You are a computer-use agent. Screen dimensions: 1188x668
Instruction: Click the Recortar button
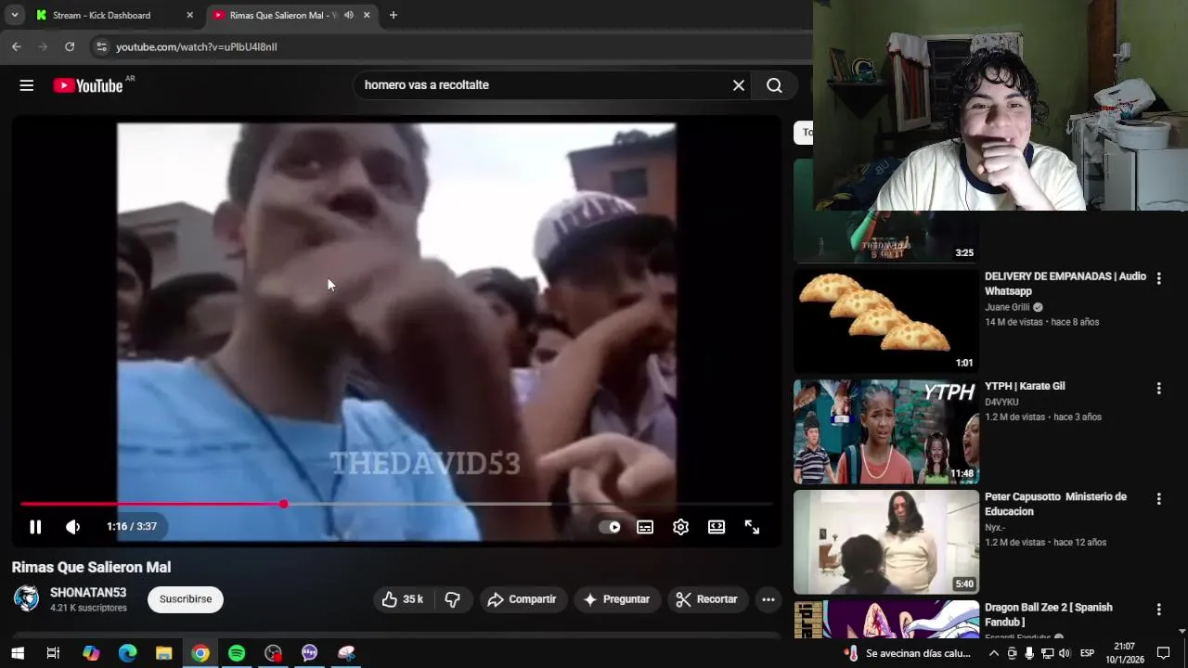[x=706, y=599]
